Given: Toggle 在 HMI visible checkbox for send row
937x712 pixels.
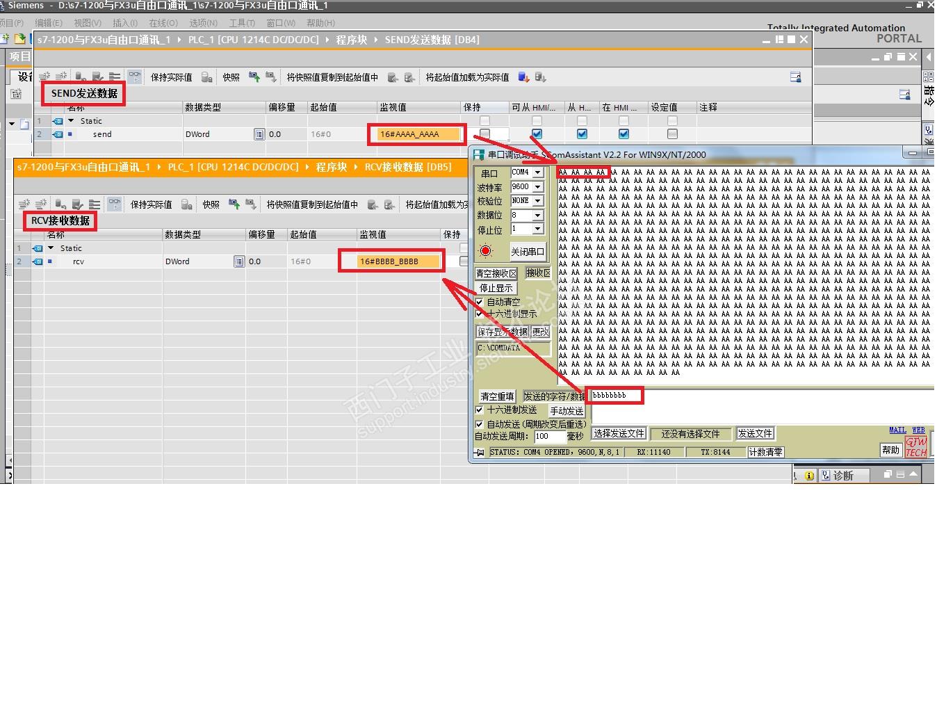Looking at the screenshot, I should (624, 133).
